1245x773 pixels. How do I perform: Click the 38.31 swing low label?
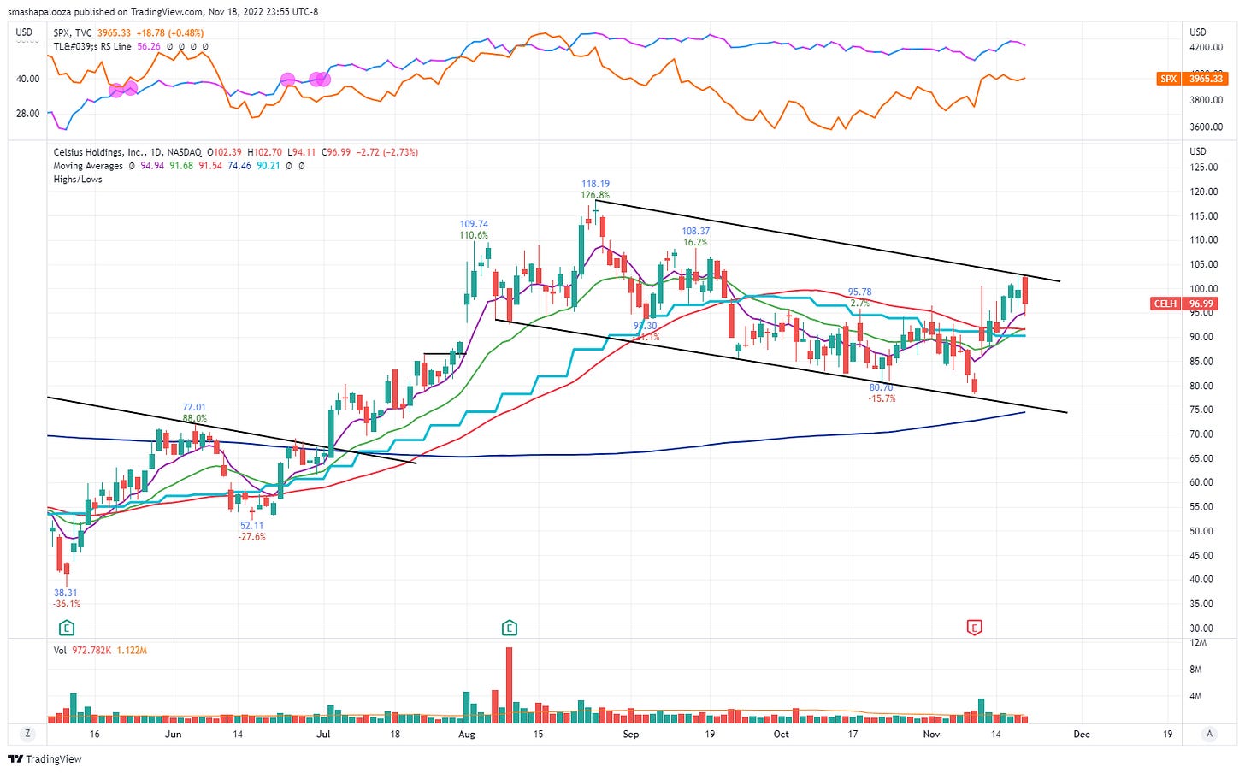pos(66,593)
